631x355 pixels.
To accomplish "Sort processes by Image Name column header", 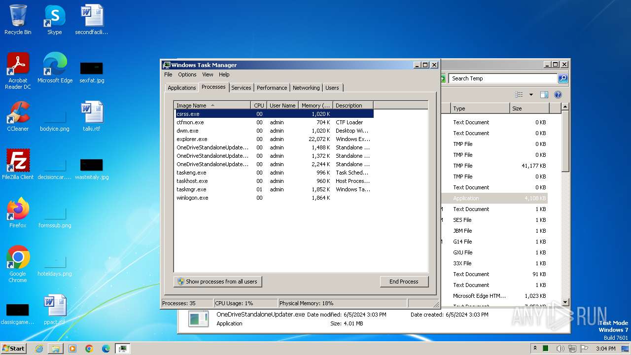I will pyautogui.click(x=212, y=106).
